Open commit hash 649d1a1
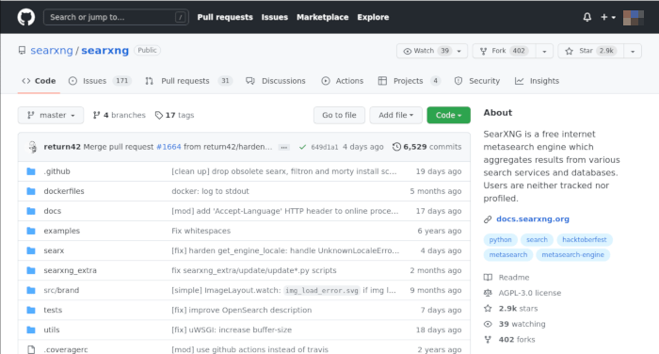Screen dimensions: 659x354 (325, 147)
